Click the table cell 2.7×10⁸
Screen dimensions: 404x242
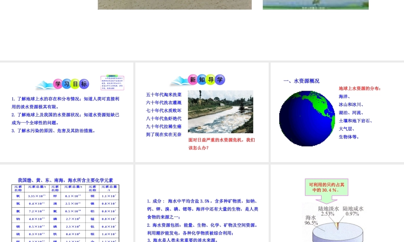pos(73,219)
